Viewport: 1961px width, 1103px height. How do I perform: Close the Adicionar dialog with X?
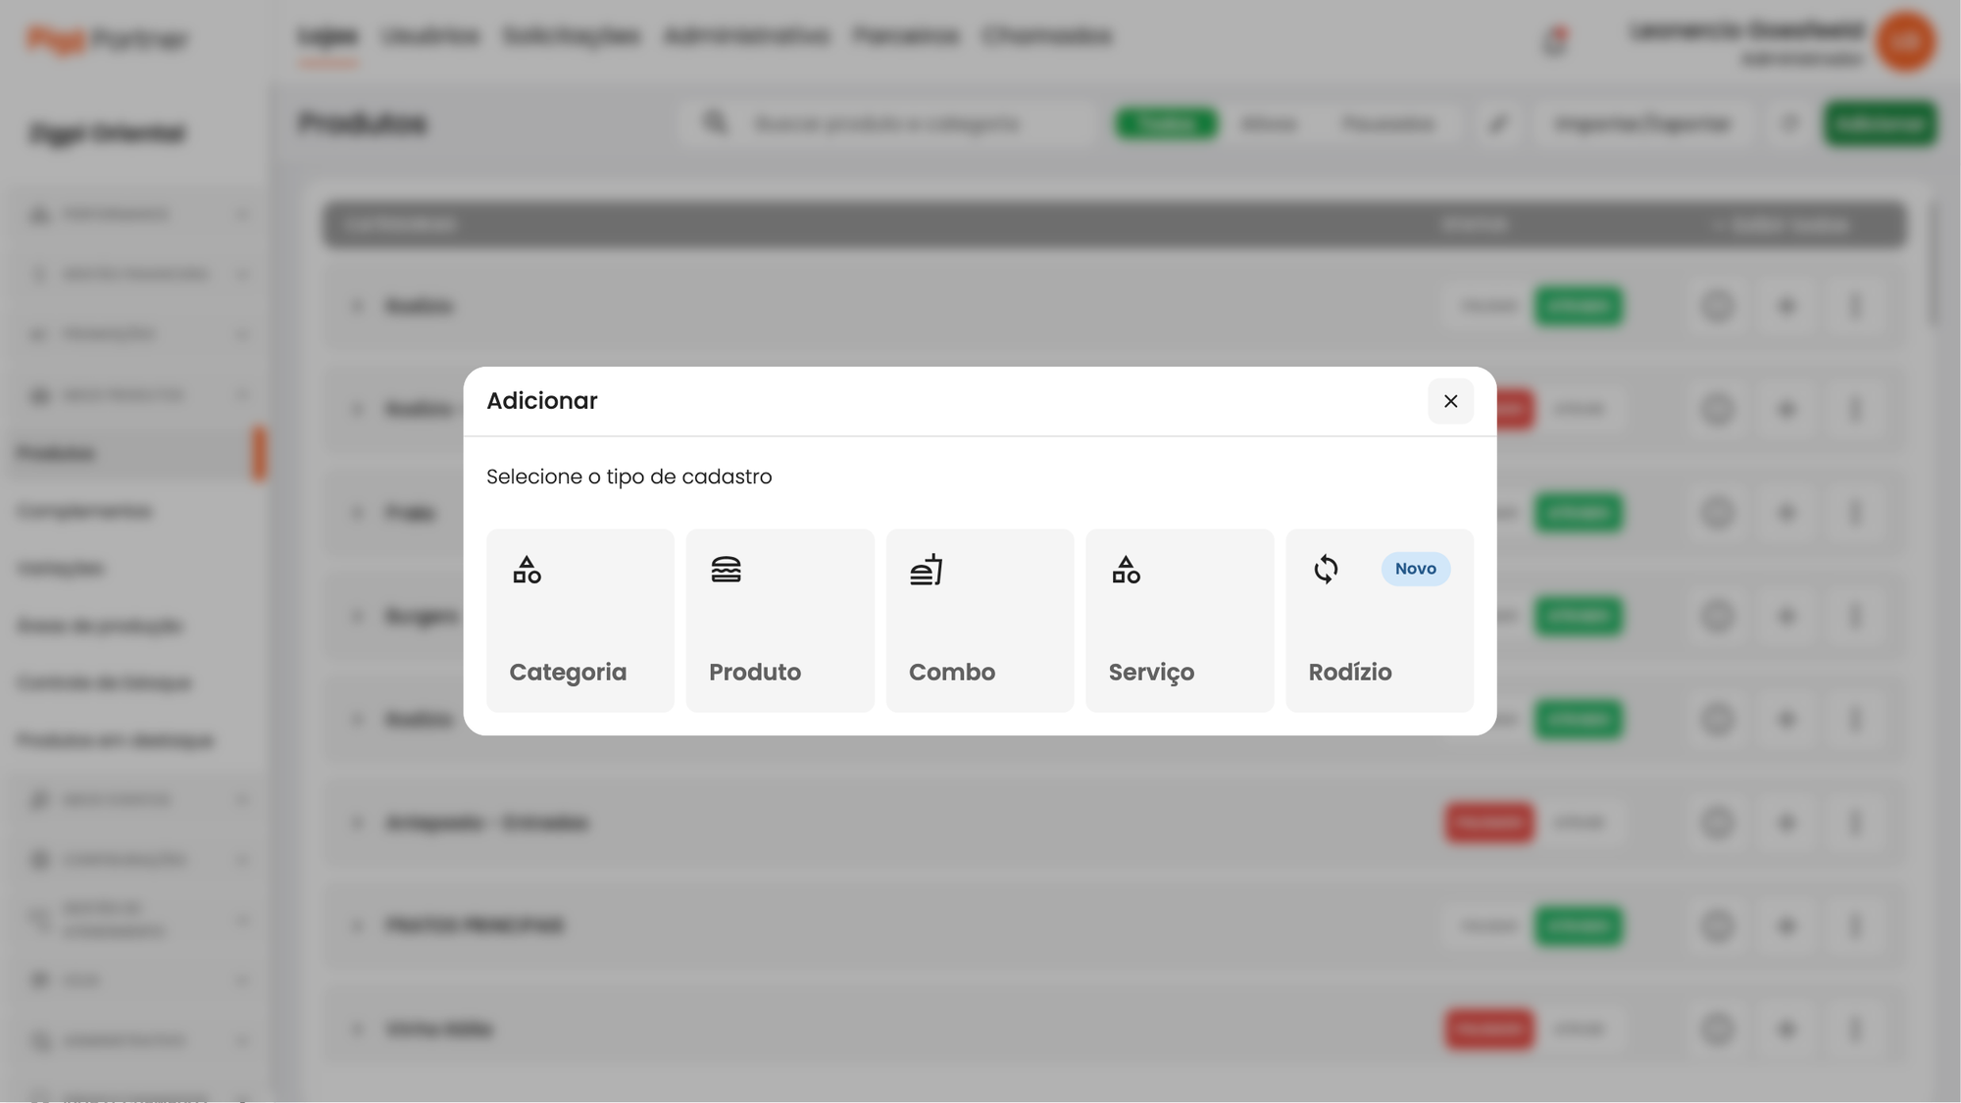pyautogui.click(x=1450, y=401)
